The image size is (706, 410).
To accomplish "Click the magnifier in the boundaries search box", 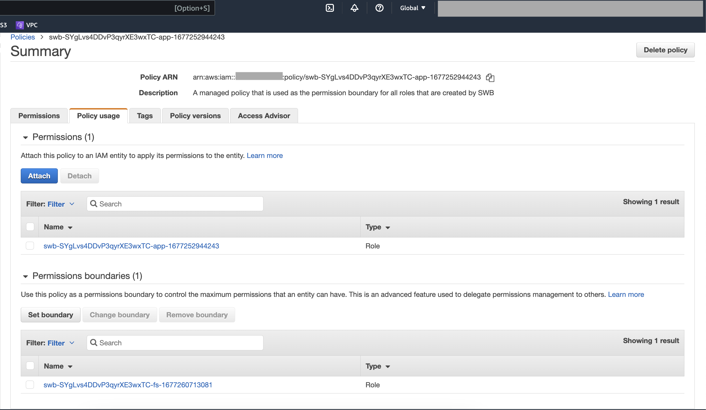I will (x=94, y=343).
